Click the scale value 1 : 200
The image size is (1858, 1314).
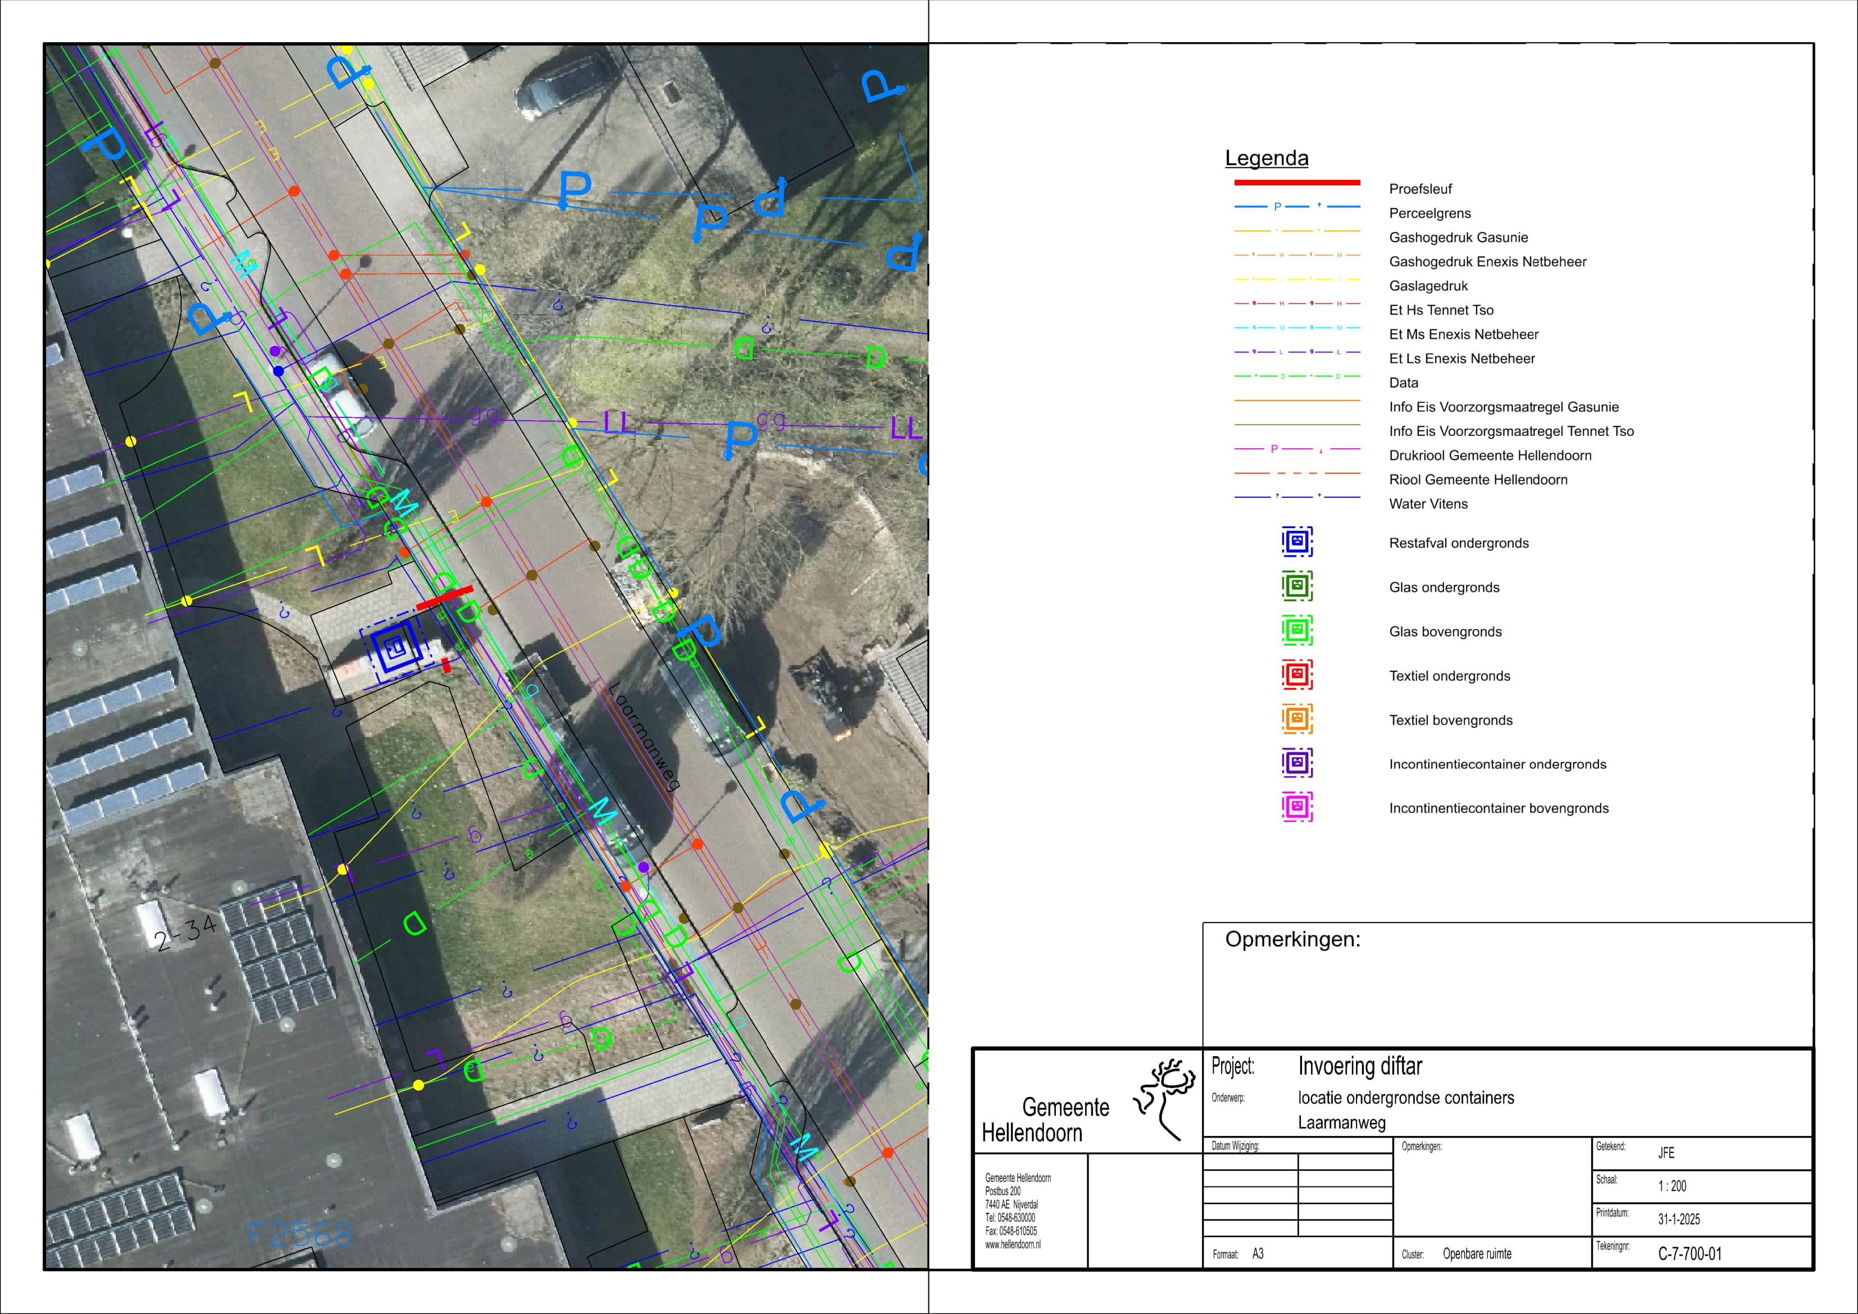[x=1672, y=1186]
